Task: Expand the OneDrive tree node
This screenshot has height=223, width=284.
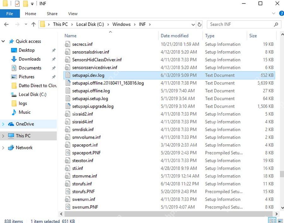Action: (x=3, y=124)
